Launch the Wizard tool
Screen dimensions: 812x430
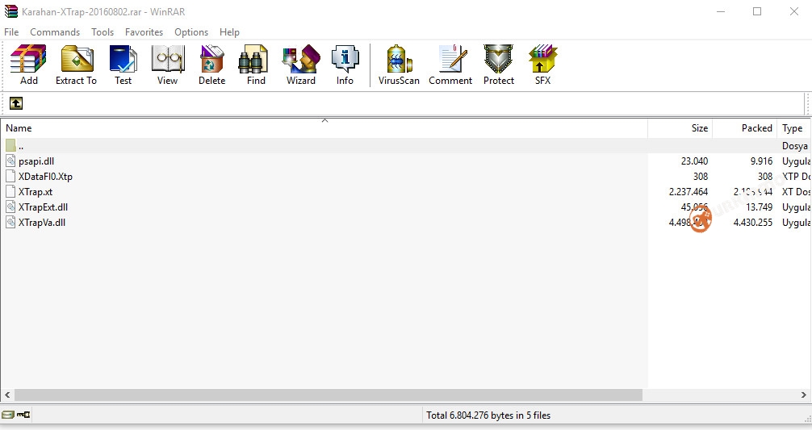tap(300, 58)
